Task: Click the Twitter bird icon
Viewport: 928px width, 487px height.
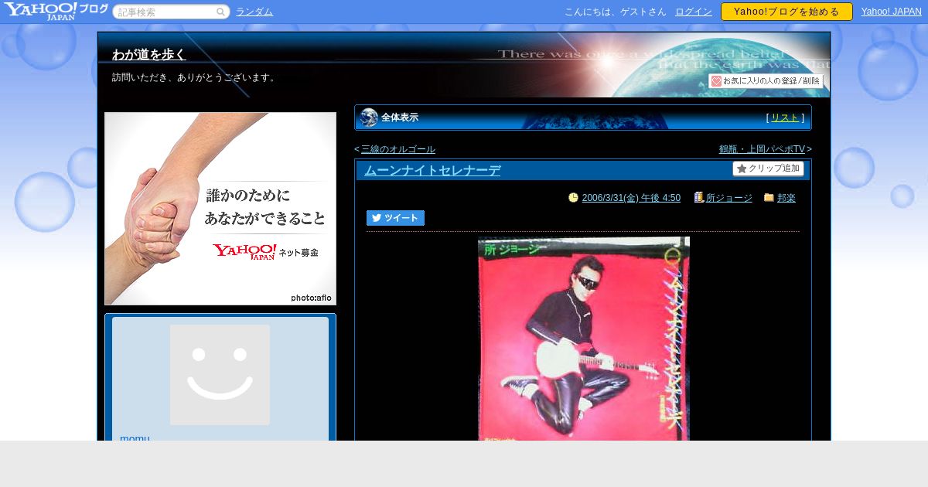Action: point(377,218)
